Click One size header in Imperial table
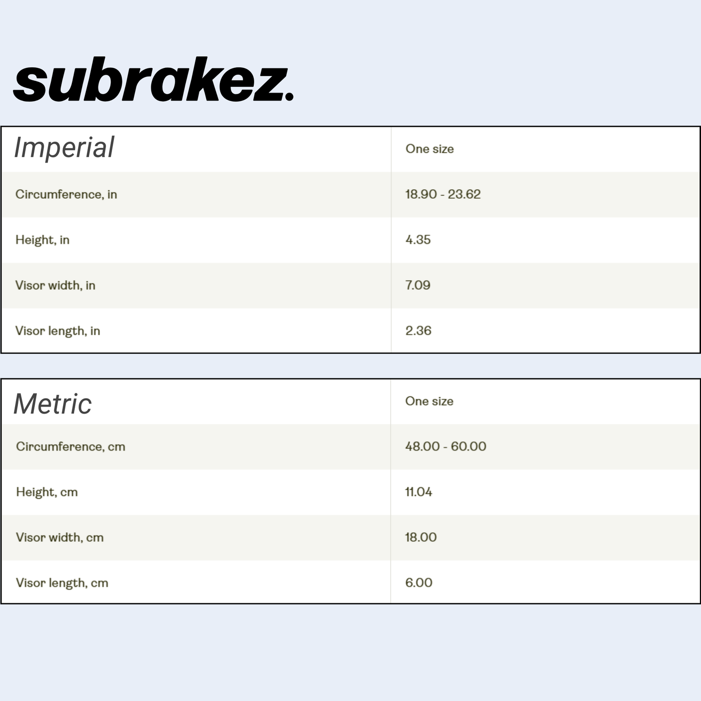The image size is (701, 701). click(x=429, y=149)
